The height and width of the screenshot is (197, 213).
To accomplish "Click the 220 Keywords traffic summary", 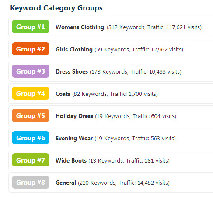I will 124,183.
